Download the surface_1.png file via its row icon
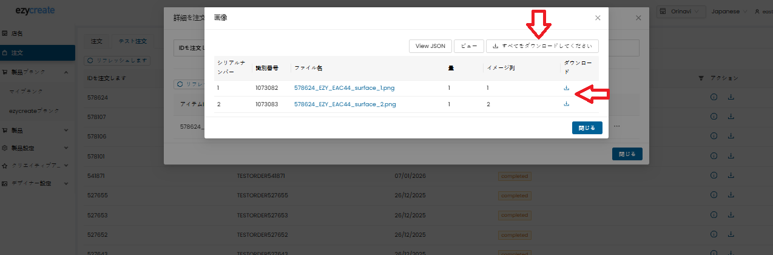The width and height of the screenshot is (773, 255). pos(566,88)
